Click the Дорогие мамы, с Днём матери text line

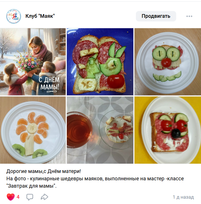point(44,171)
